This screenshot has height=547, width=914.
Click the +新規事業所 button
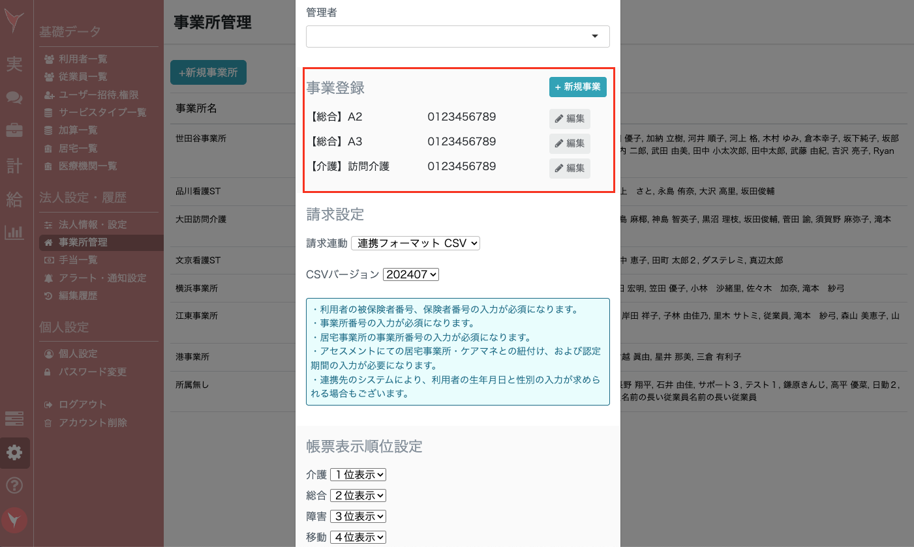208,72
